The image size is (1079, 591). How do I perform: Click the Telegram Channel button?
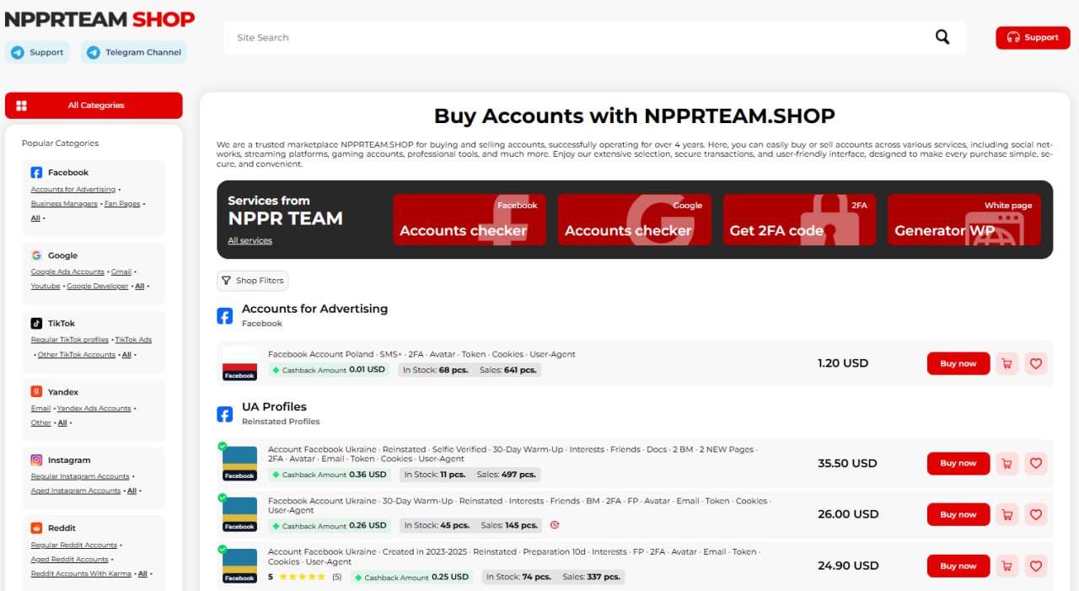click(x=134, y=52)
